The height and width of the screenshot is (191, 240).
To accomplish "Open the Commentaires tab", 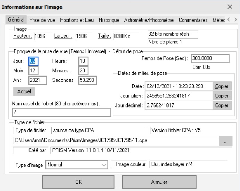I will pos(193,21).
